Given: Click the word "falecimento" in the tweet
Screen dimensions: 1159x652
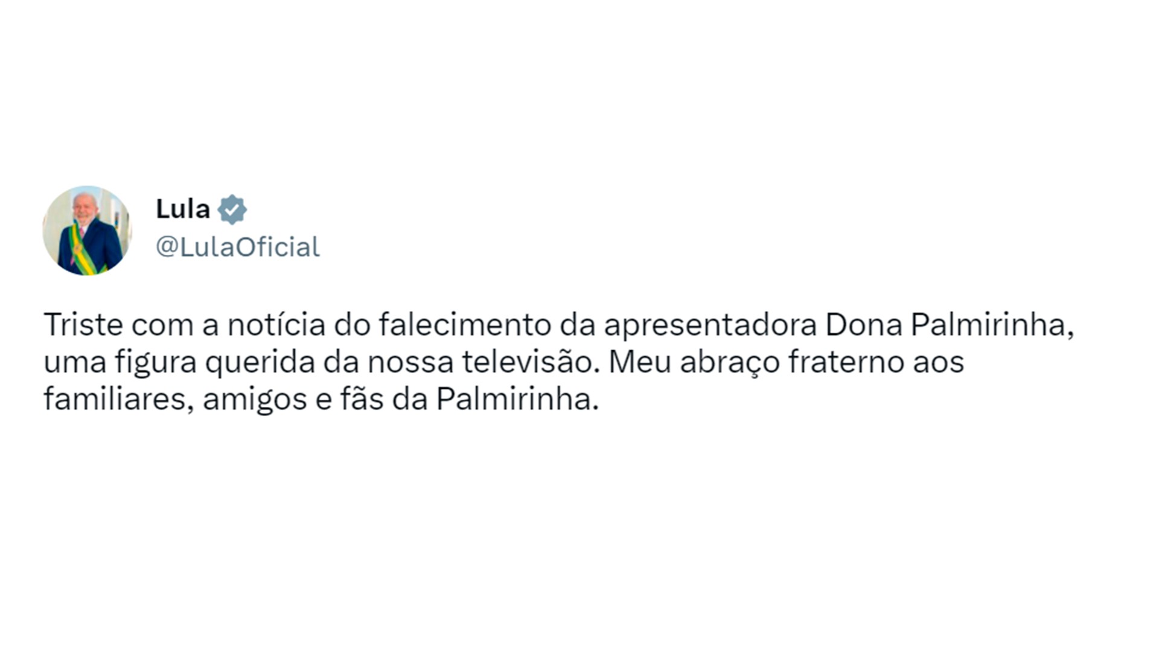Looking at the screenshot, I should 465,325.
